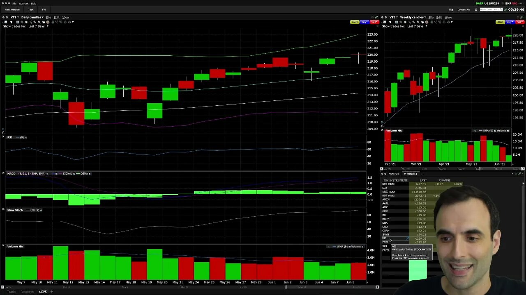Click the Contact Us link
Screen dimensions: 526x295
[464, 9]
